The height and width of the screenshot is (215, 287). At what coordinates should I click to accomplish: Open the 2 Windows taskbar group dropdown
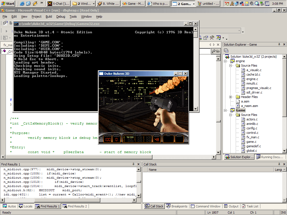tap(94, 4)
